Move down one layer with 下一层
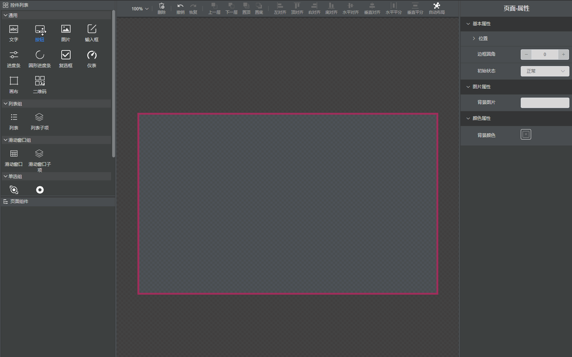This screenshot has width=572, height=357. pos(231,8)
